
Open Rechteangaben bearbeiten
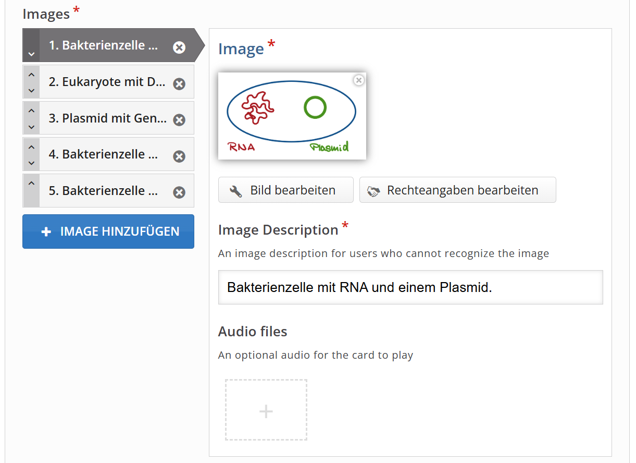click(x=457, y=190)
